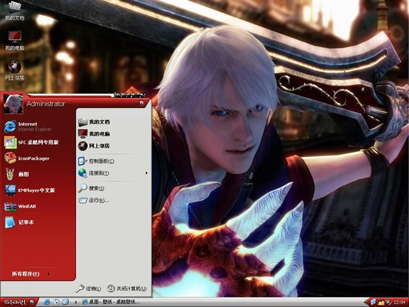Open 网上邻居 in Start menu right pane
Screen dimensions: 409x307
coord(99,146)
